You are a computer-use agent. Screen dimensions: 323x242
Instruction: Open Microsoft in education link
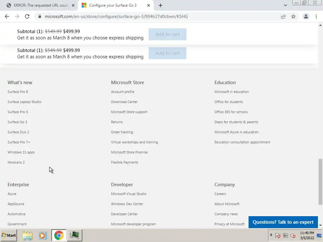[x=232, y=92]
